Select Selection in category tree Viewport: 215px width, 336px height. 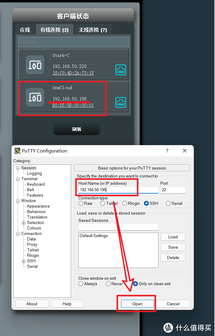[36, 223]
